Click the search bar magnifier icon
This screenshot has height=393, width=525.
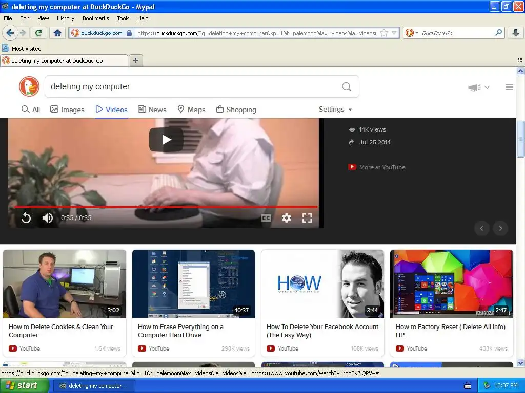[498, 32]
